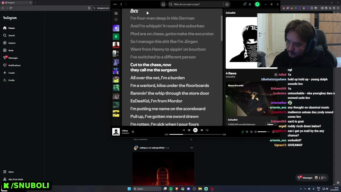This screenshot has height=192, width=341.
Task: Click the 4 Raws album thumbnail in player
Action: [116, 132]
